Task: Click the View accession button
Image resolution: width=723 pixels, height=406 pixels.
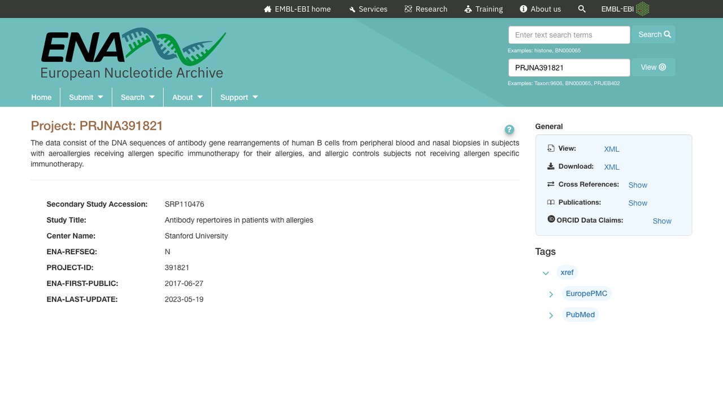Action: [x=654, y=67]
